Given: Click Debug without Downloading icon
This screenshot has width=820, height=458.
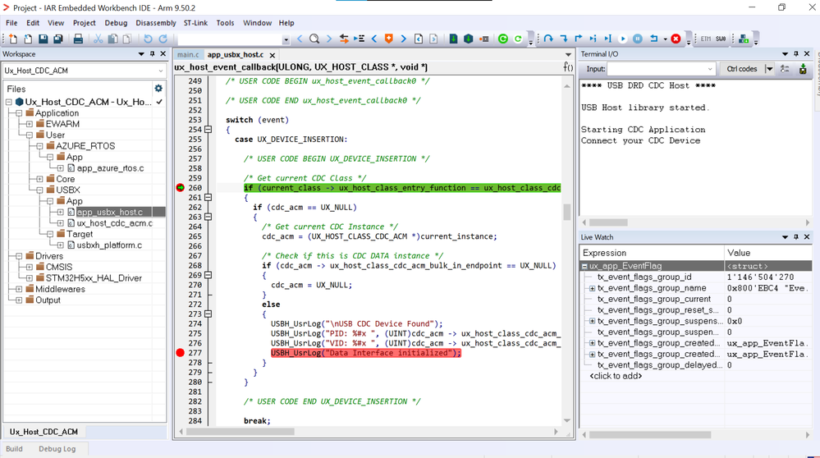Looking at the screenshot, I should tap(518, 39).
